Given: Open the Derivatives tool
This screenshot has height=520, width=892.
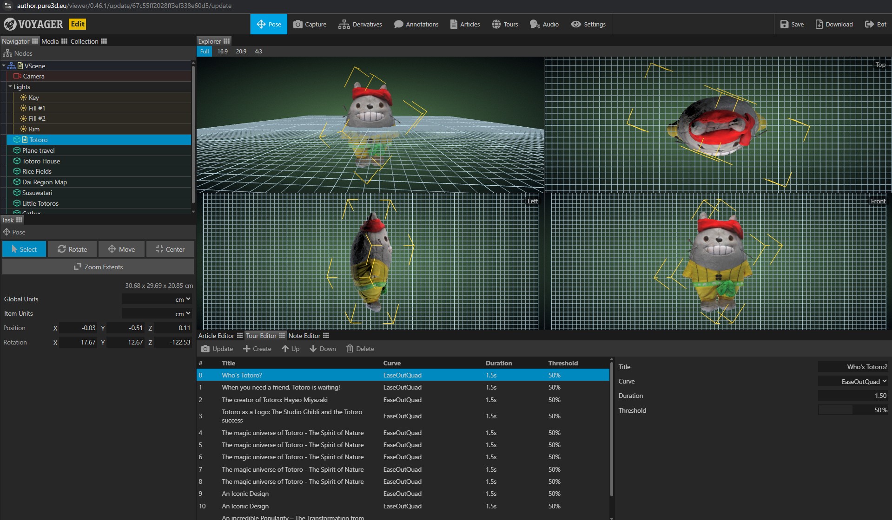Looking at the screenshot, I should 360,24.
